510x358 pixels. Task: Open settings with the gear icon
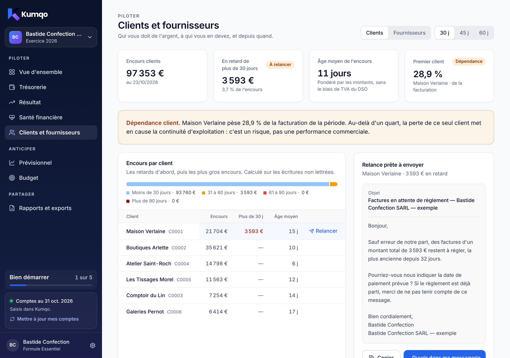coord(93,345)
